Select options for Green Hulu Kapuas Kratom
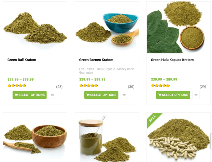Viewport: 212px width, 162px height. (x=173, y=95)
